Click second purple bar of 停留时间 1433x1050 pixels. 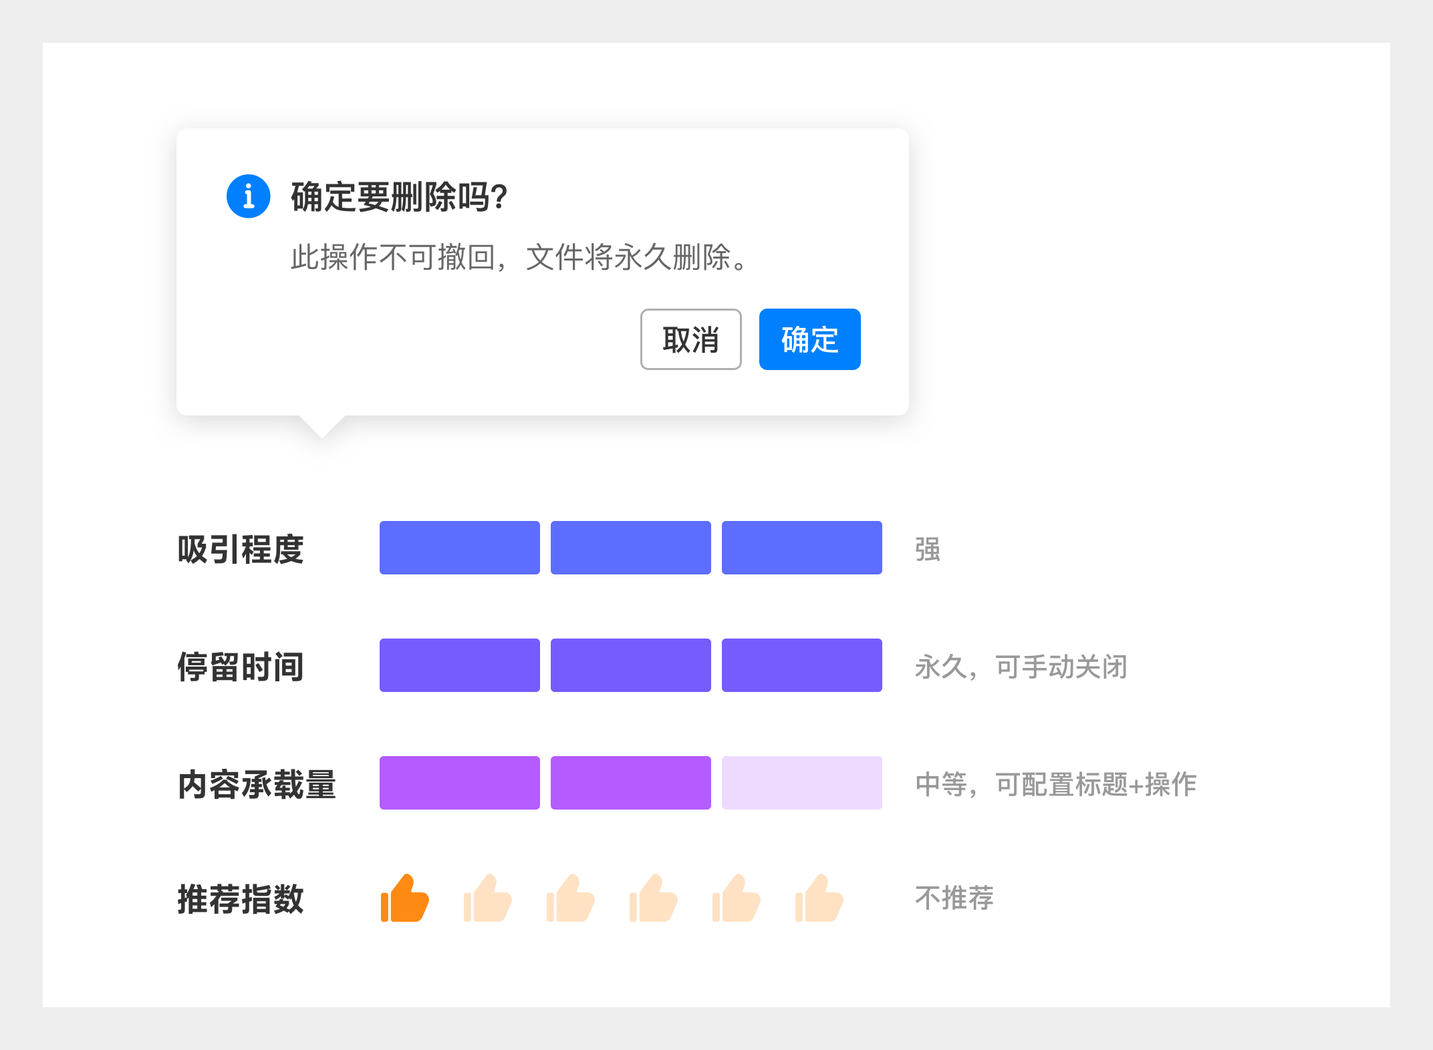click(630, 665)
